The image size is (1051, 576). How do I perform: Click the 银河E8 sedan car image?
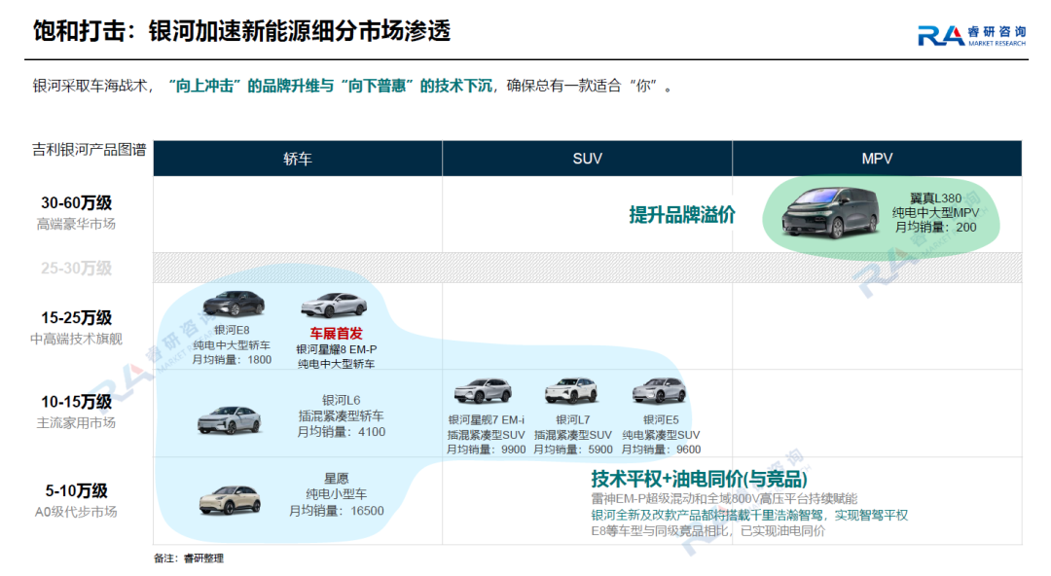click(234, 304)
